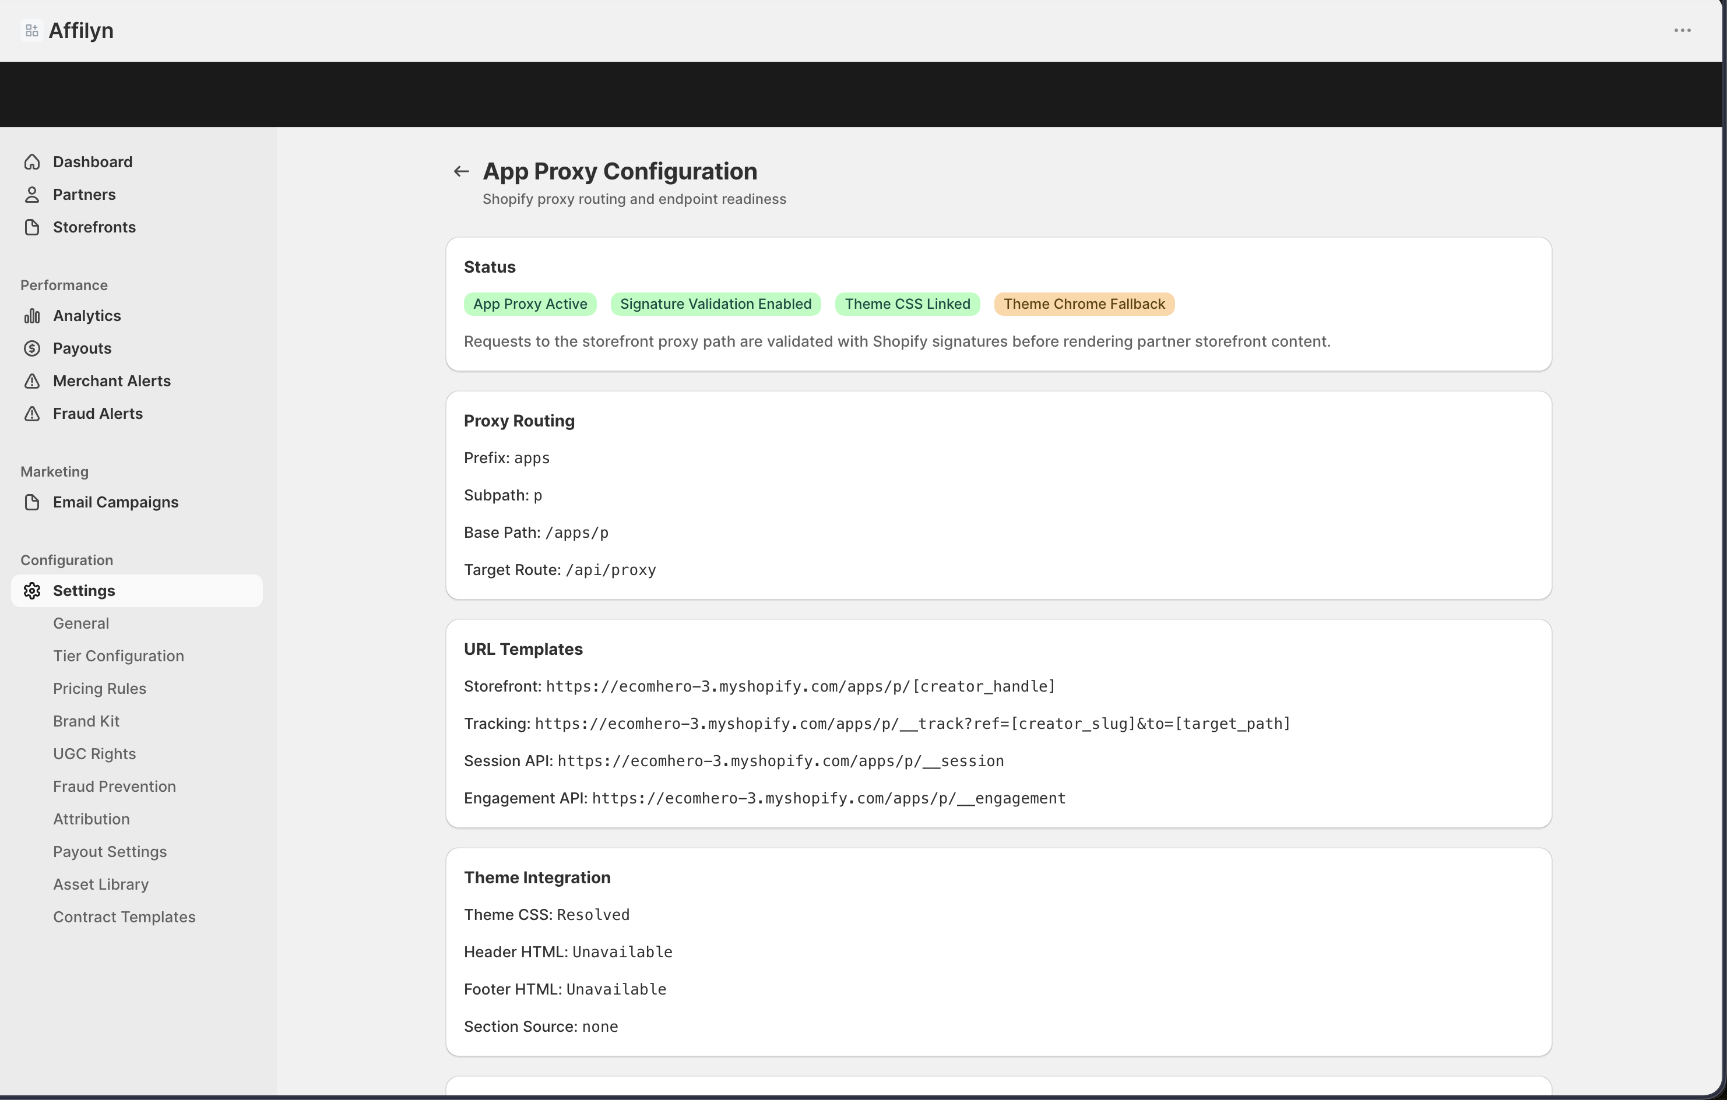Open Email Campaigns

tap(136, 503)
